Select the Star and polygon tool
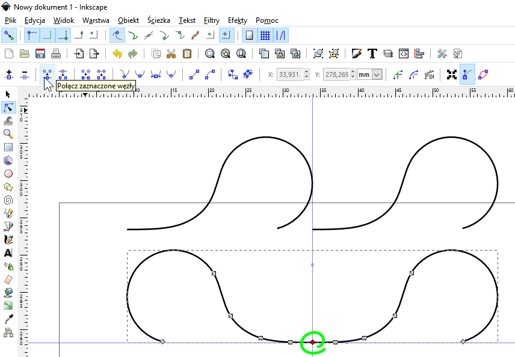The width and height of the screenshot is (515, 357). (x=8, y=187)
